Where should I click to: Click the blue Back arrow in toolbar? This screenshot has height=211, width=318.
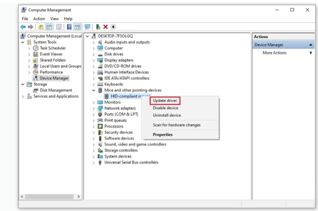tap(23, 27)
